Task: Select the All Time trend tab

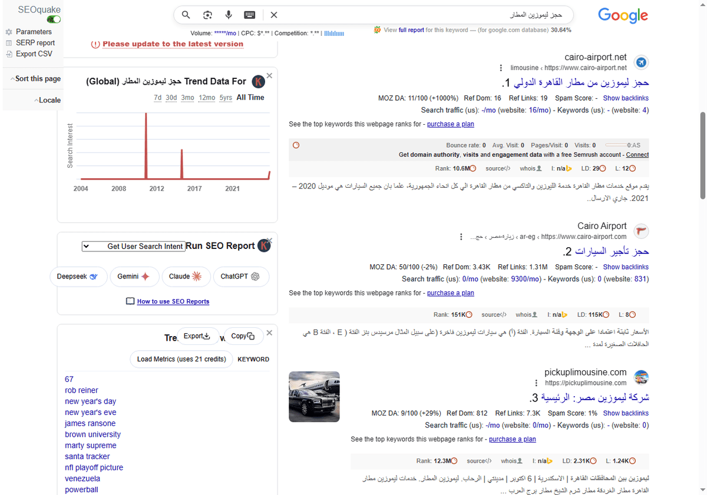Action: coord(250,98)
